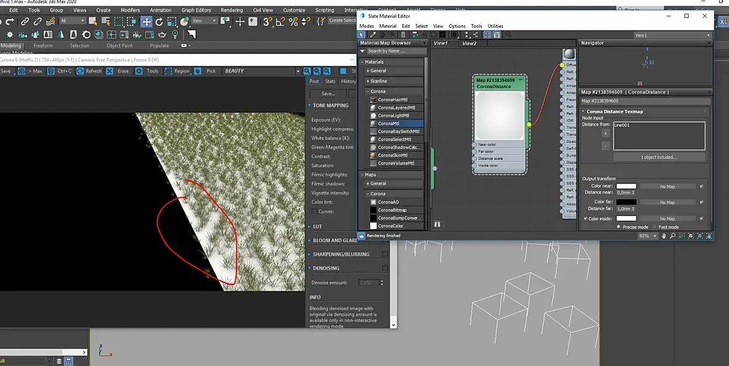
Task: Click the Erase icon in frame buffer toolbar
Action: 110,71
